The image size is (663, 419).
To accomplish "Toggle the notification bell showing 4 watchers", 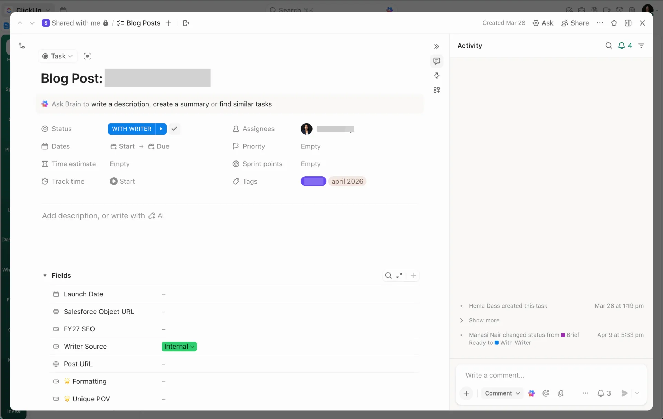I will pos(625,46).
